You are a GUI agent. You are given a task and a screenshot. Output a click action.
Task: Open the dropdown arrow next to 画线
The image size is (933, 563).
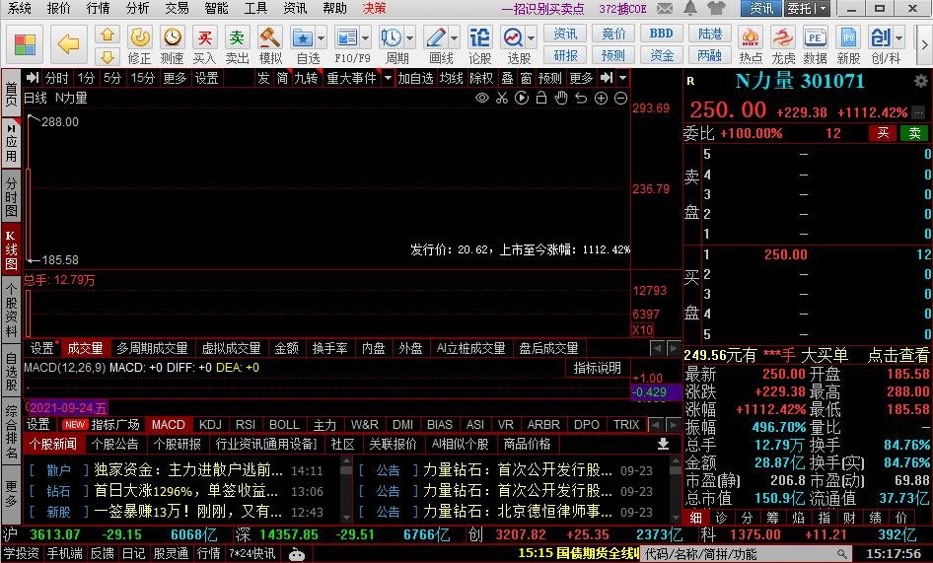click(x=455, y=38)
